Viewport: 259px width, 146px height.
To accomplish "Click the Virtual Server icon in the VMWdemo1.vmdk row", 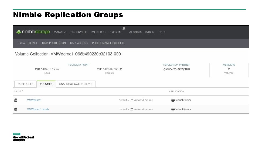I will 173,109.
